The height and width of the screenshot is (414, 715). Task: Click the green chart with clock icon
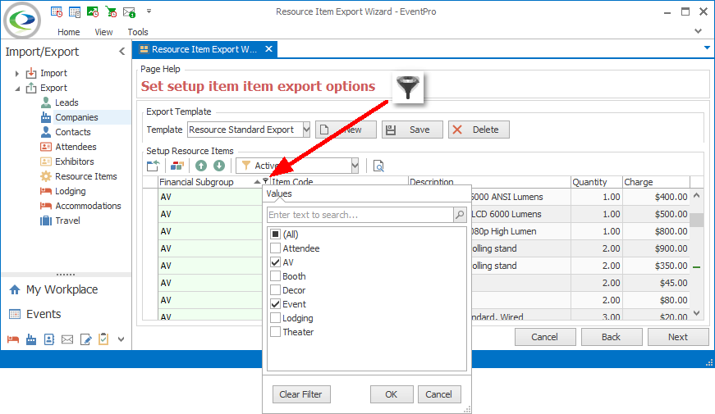[93, 11]
